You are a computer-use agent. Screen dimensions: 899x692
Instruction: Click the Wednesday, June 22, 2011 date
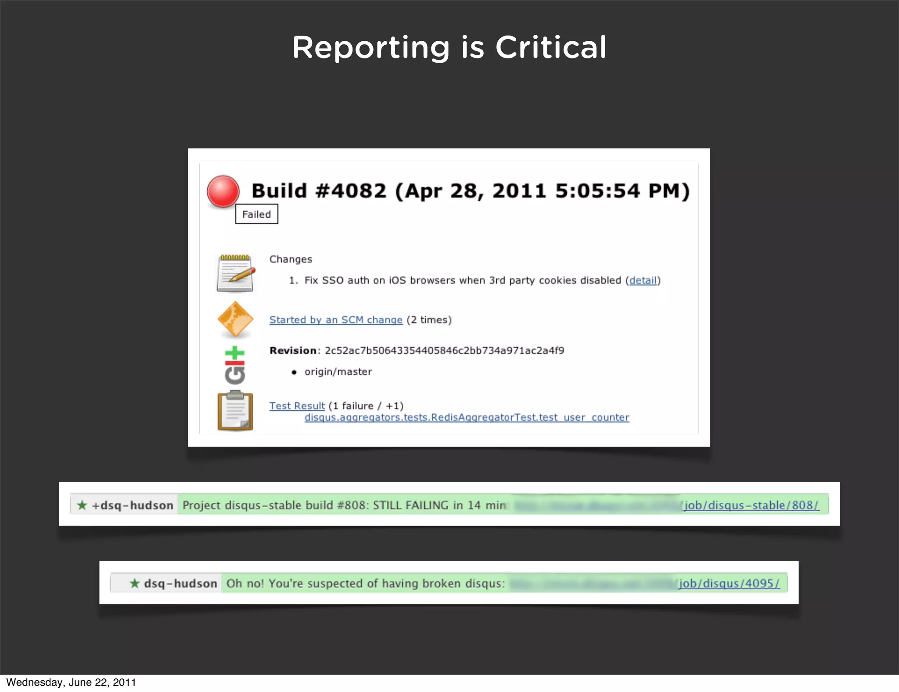point(71,682)
